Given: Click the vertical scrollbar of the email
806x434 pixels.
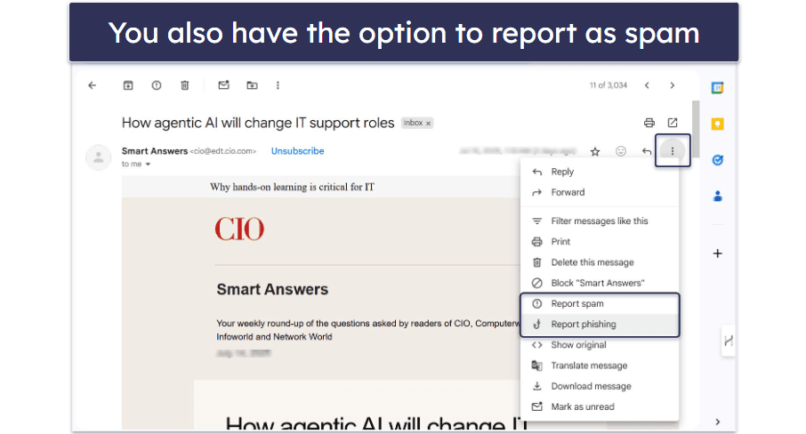Looking at the screenshot, I should tap(696, 129).
